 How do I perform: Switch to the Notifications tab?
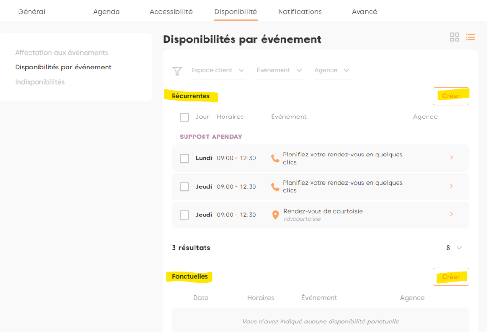(300, 12)
